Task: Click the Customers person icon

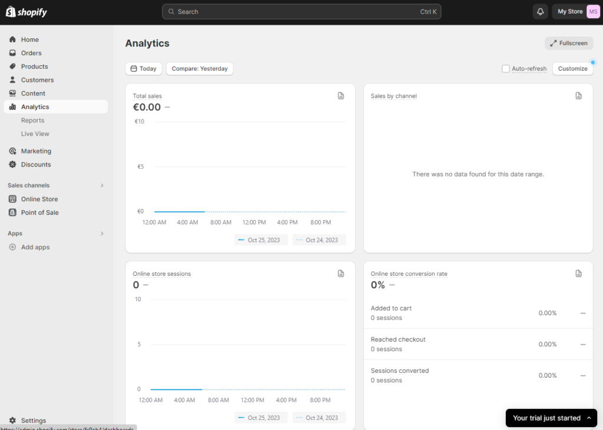Action: (12, 79)
